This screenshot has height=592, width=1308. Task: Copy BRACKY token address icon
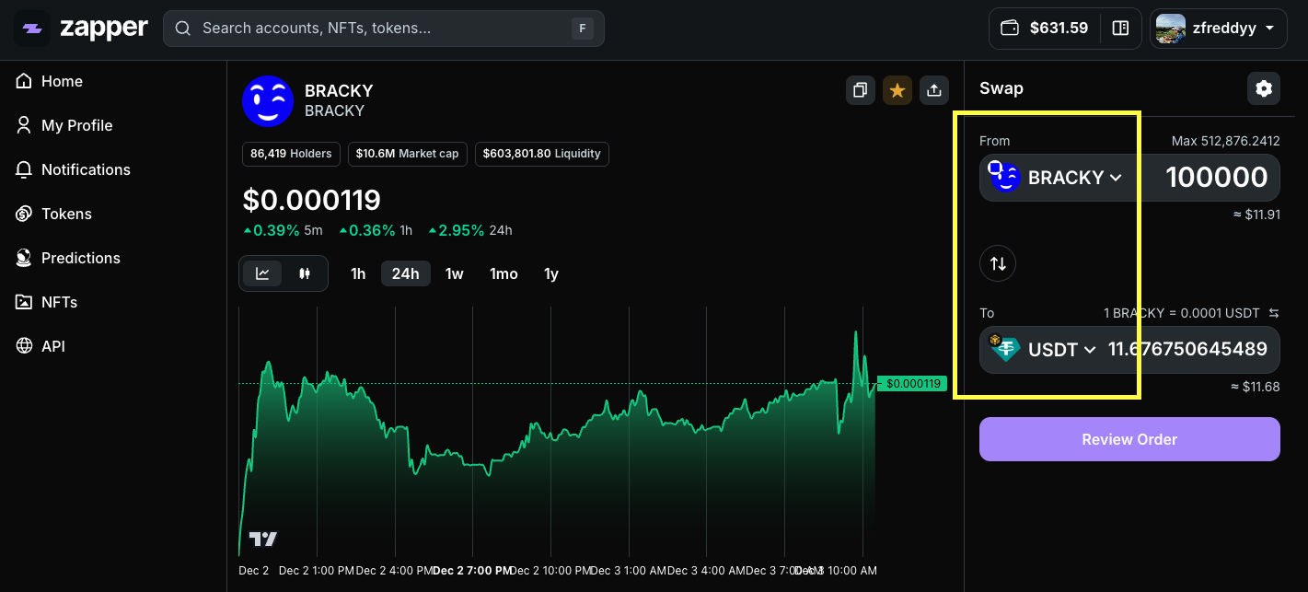pos(860,90)
